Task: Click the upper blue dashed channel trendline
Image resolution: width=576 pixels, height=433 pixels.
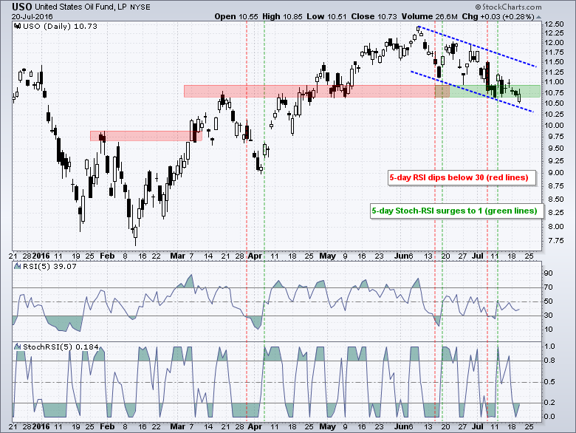Action: pyautogui.click(x=478, y=47)
